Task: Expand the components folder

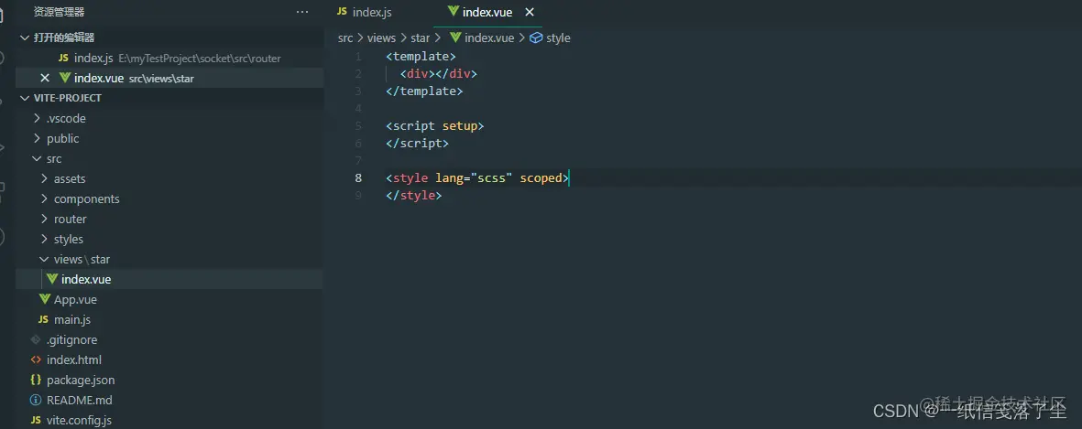Action: 44,199
